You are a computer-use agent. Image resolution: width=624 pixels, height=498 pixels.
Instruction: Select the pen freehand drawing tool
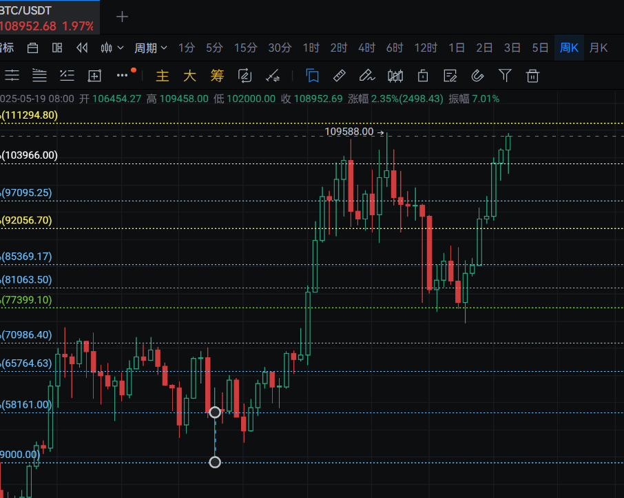coord(367,75)
